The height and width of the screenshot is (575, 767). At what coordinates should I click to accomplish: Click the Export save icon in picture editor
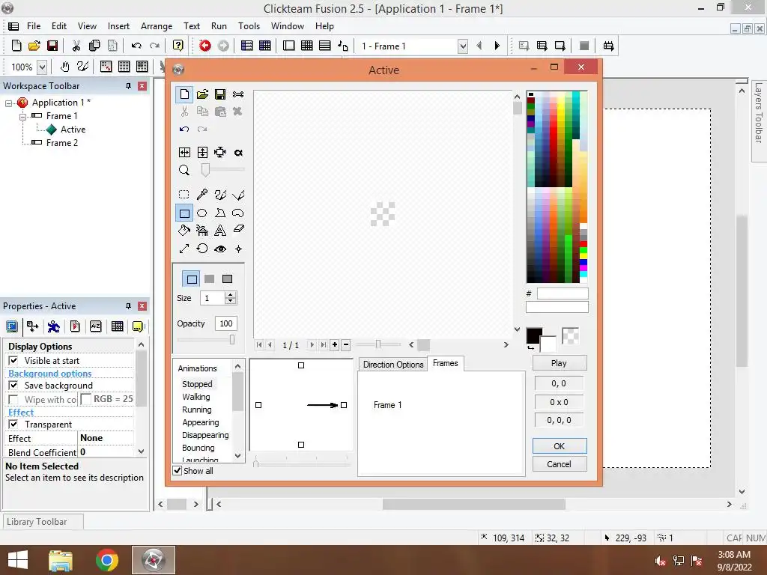[220, 94]
